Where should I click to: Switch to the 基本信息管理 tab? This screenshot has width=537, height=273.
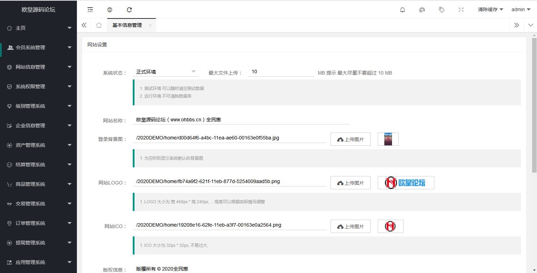pyautogui.click(x=126, y=25)
